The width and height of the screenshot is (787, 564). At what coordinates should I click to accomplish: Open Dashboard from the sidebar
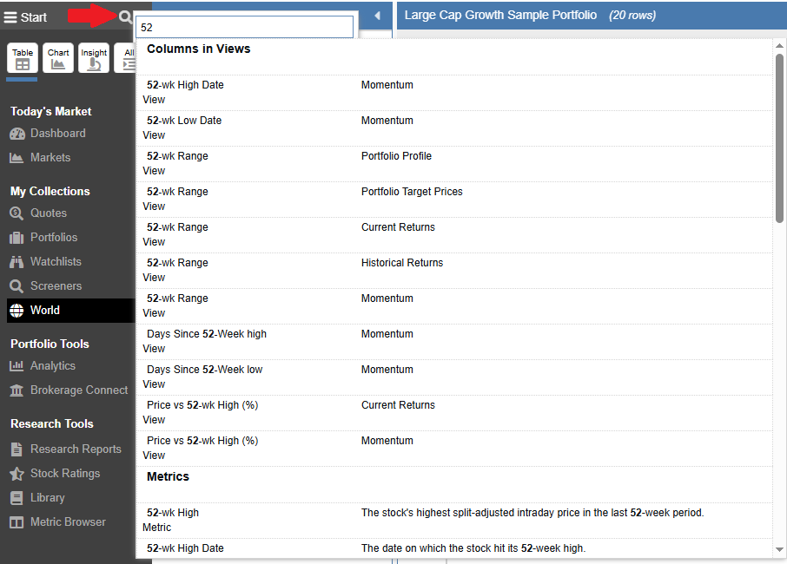click(x=57, y=134)
